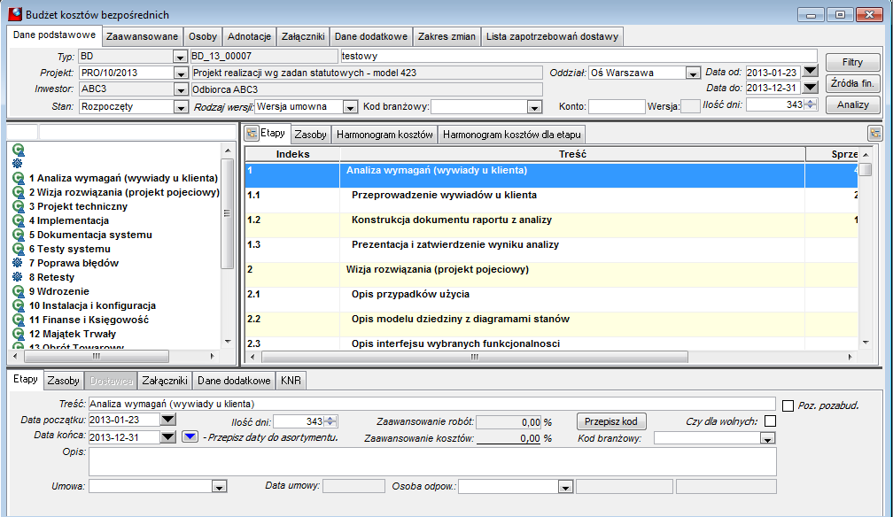Viewport: 893px width, 517px height.
Task: Select row 2.2 Opis modelu dziedziny
Action: [x=551, y=324]
